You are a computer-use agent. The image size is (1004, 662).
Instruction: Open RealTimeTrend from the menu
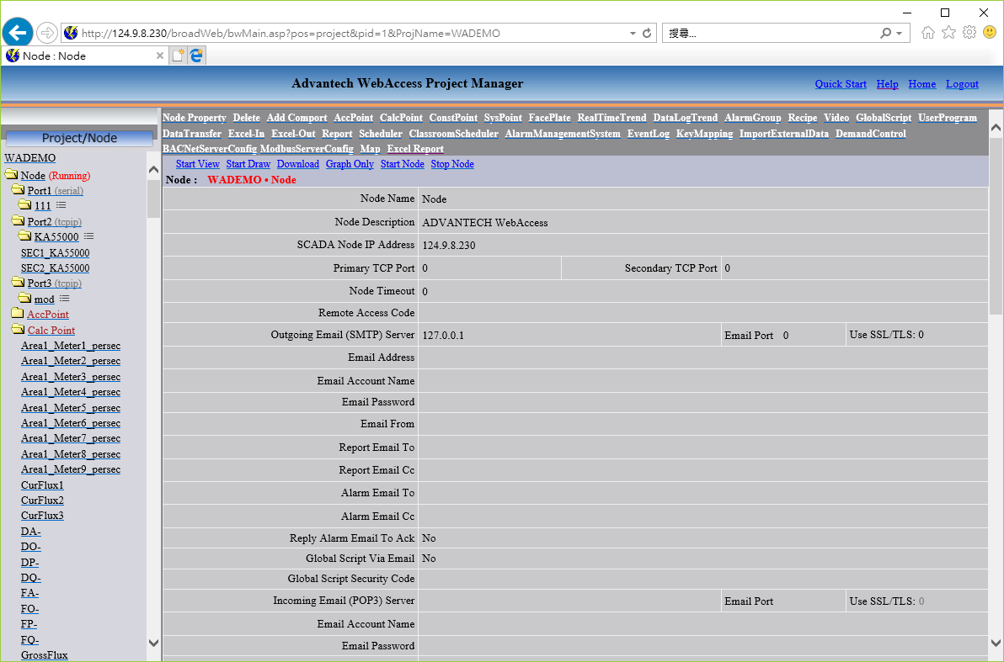(611, 118)
